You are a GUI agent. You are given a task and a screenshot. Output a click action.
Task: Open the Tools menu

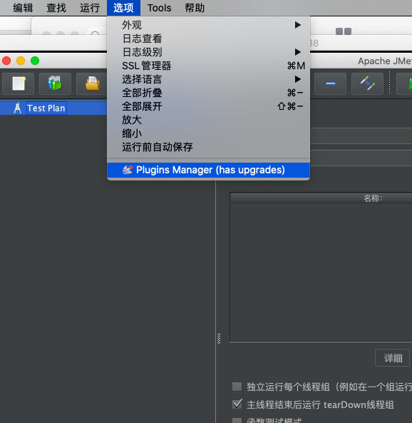[159, 8]
